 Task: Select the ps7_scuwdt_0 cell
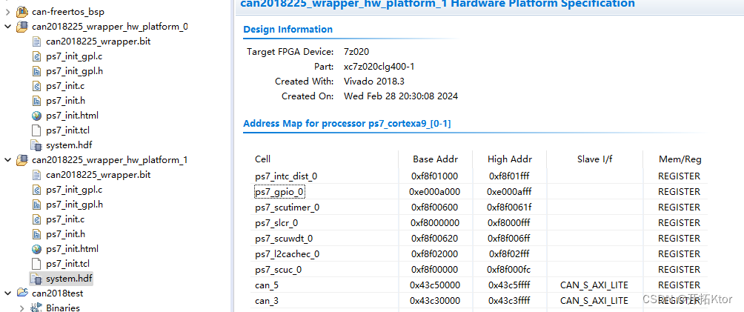284,239
